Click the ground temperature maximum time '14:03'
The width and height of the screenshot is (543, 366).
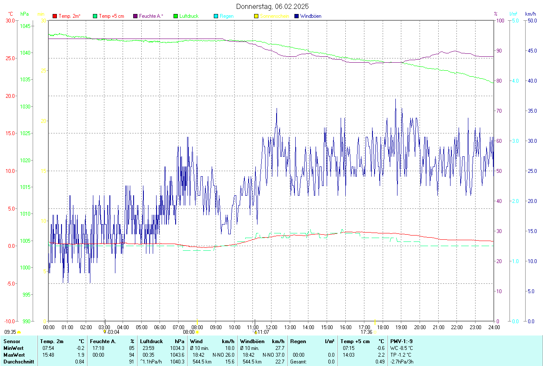[x=348, y=355]
